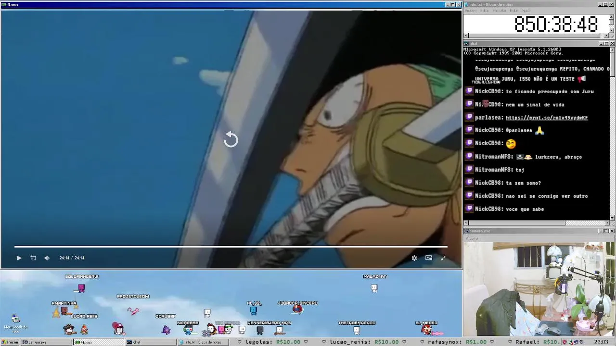The image size is (616, 346).
Task: Click the JUBACOR_SINCERU character
Action: click(298, 309)
